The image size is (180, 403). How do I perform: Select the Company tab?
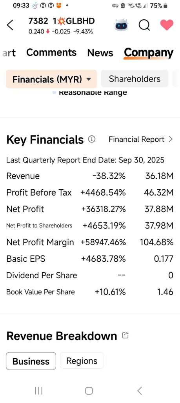point(149,53)
